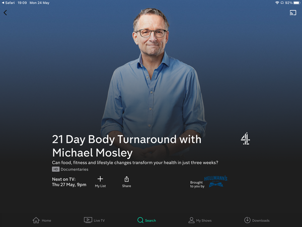Tap the back chevron arrow
This screenshot has height=227, width=302.
click(5, 13)
